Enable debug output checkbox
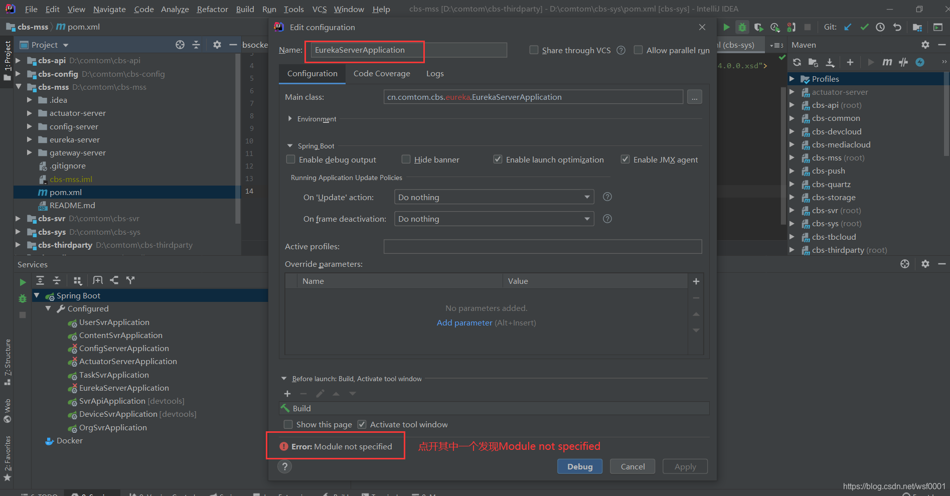Image resolution: width=950 pixels, height=496 pixels. coord(290,159)
